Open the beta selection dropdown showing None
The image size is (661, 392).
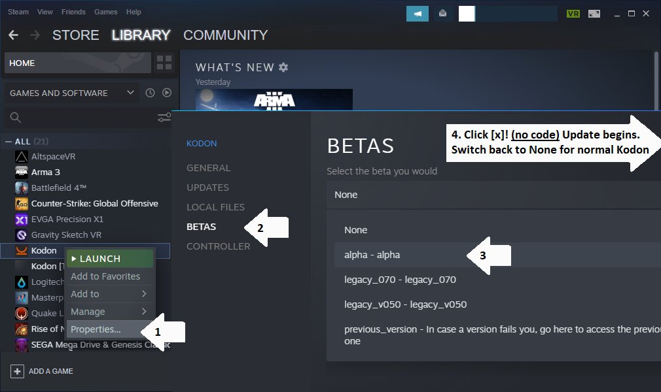493,195
